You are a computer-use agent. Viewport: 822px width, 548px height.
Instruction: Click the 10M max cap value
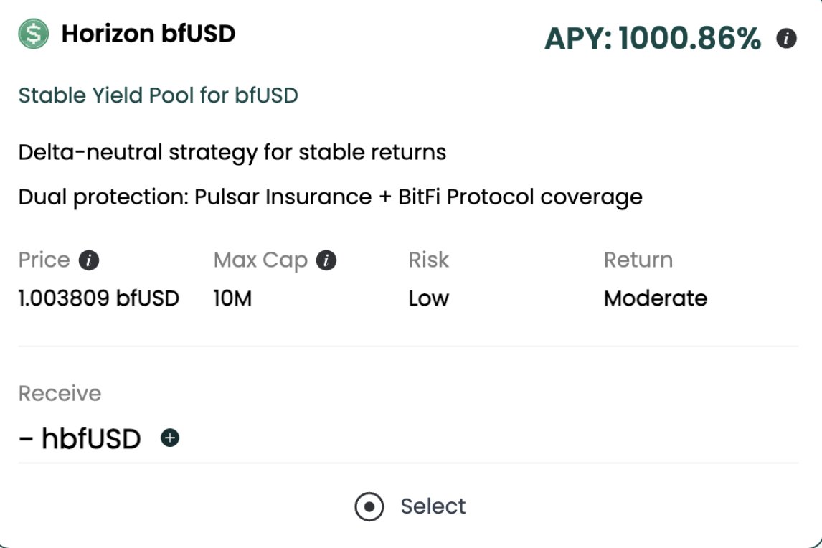(232, 298)
